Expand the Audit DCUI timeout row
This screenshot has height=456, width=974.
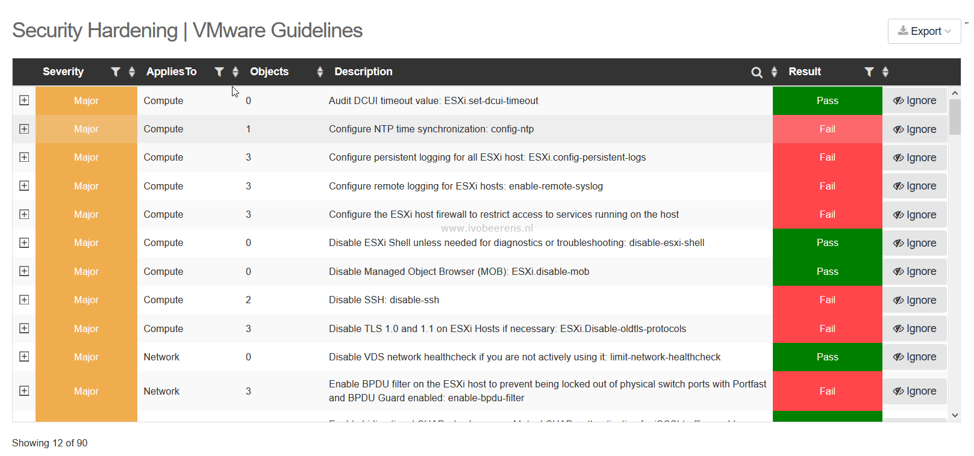click(x=24, y=100)
